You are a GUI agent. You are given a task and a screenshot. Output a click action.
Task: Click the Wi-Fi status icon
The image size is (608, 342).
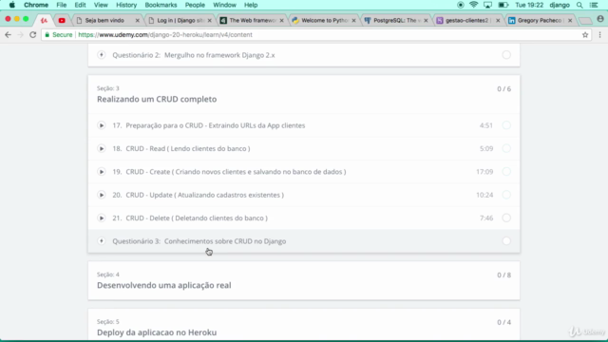pyautogui.click(x=473, y=5)
